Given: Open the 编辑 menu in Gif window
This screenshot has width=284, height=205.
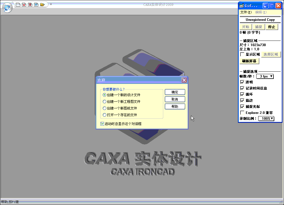Looking at the screenshot, I should (x=261, y=12).
